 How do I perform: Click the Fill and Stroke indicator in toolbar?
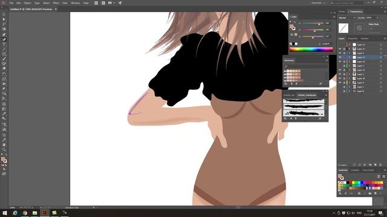coord(4,160)
